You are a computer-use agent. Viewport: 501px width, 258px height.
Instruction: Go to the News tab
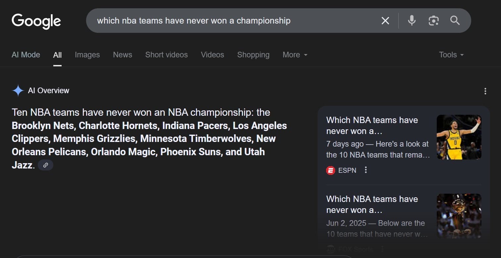[123, 55]
